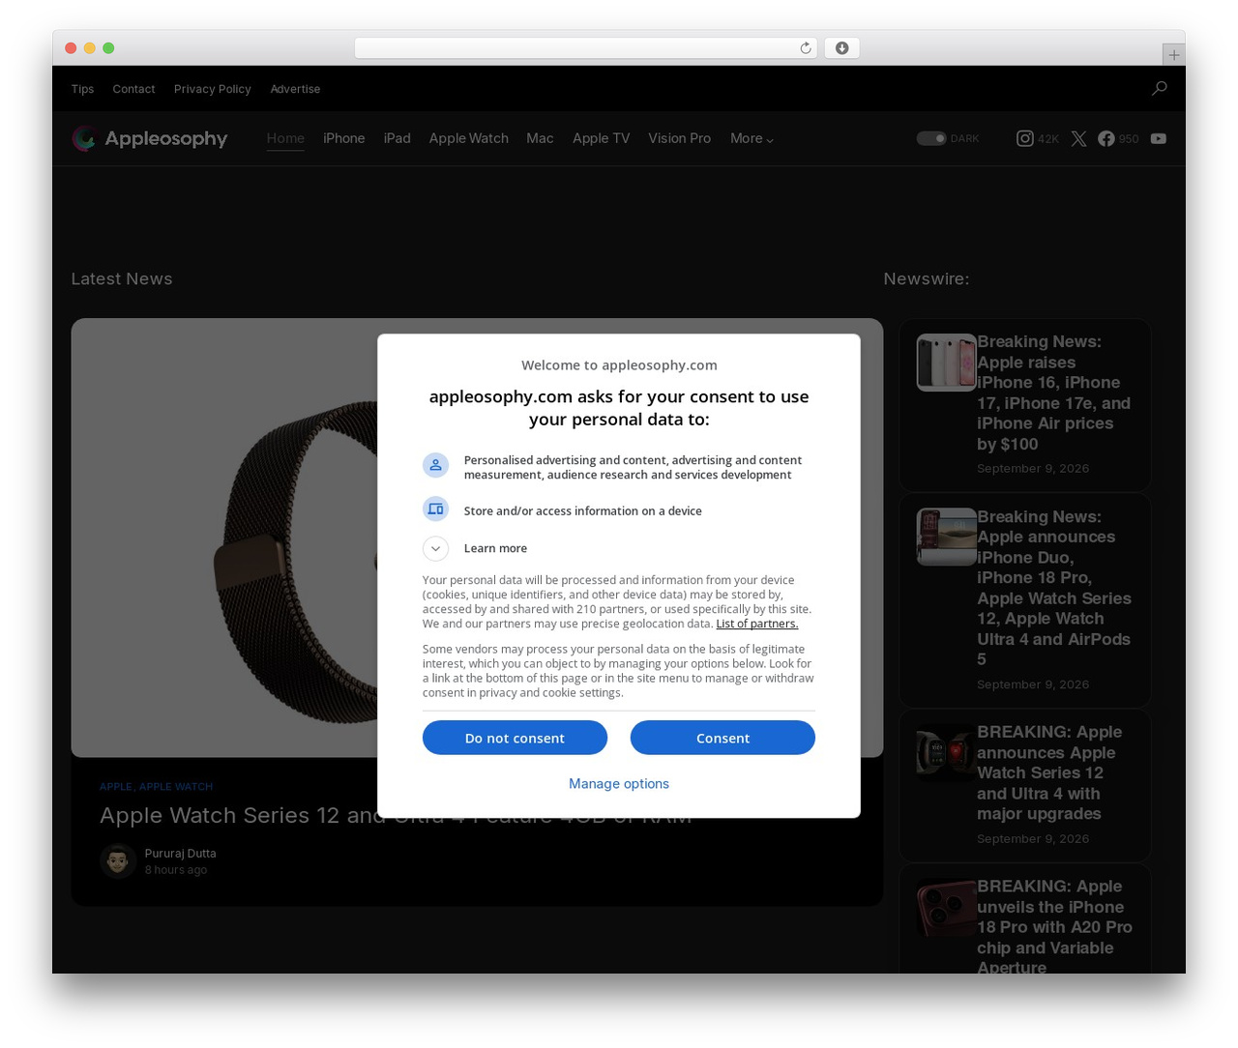Image resolution: width=1238 pixels, height=1048 pixels.
Task: Click the browser address bar
Action: pyautogui.click(x=585, y=48)
